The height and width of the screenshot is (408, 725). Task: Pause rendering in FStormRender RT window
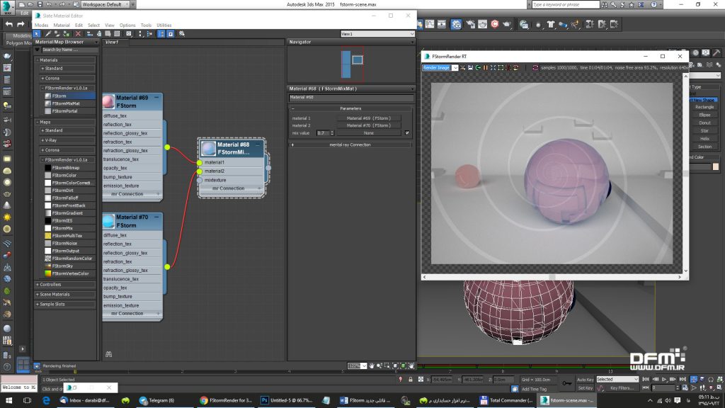486,67
